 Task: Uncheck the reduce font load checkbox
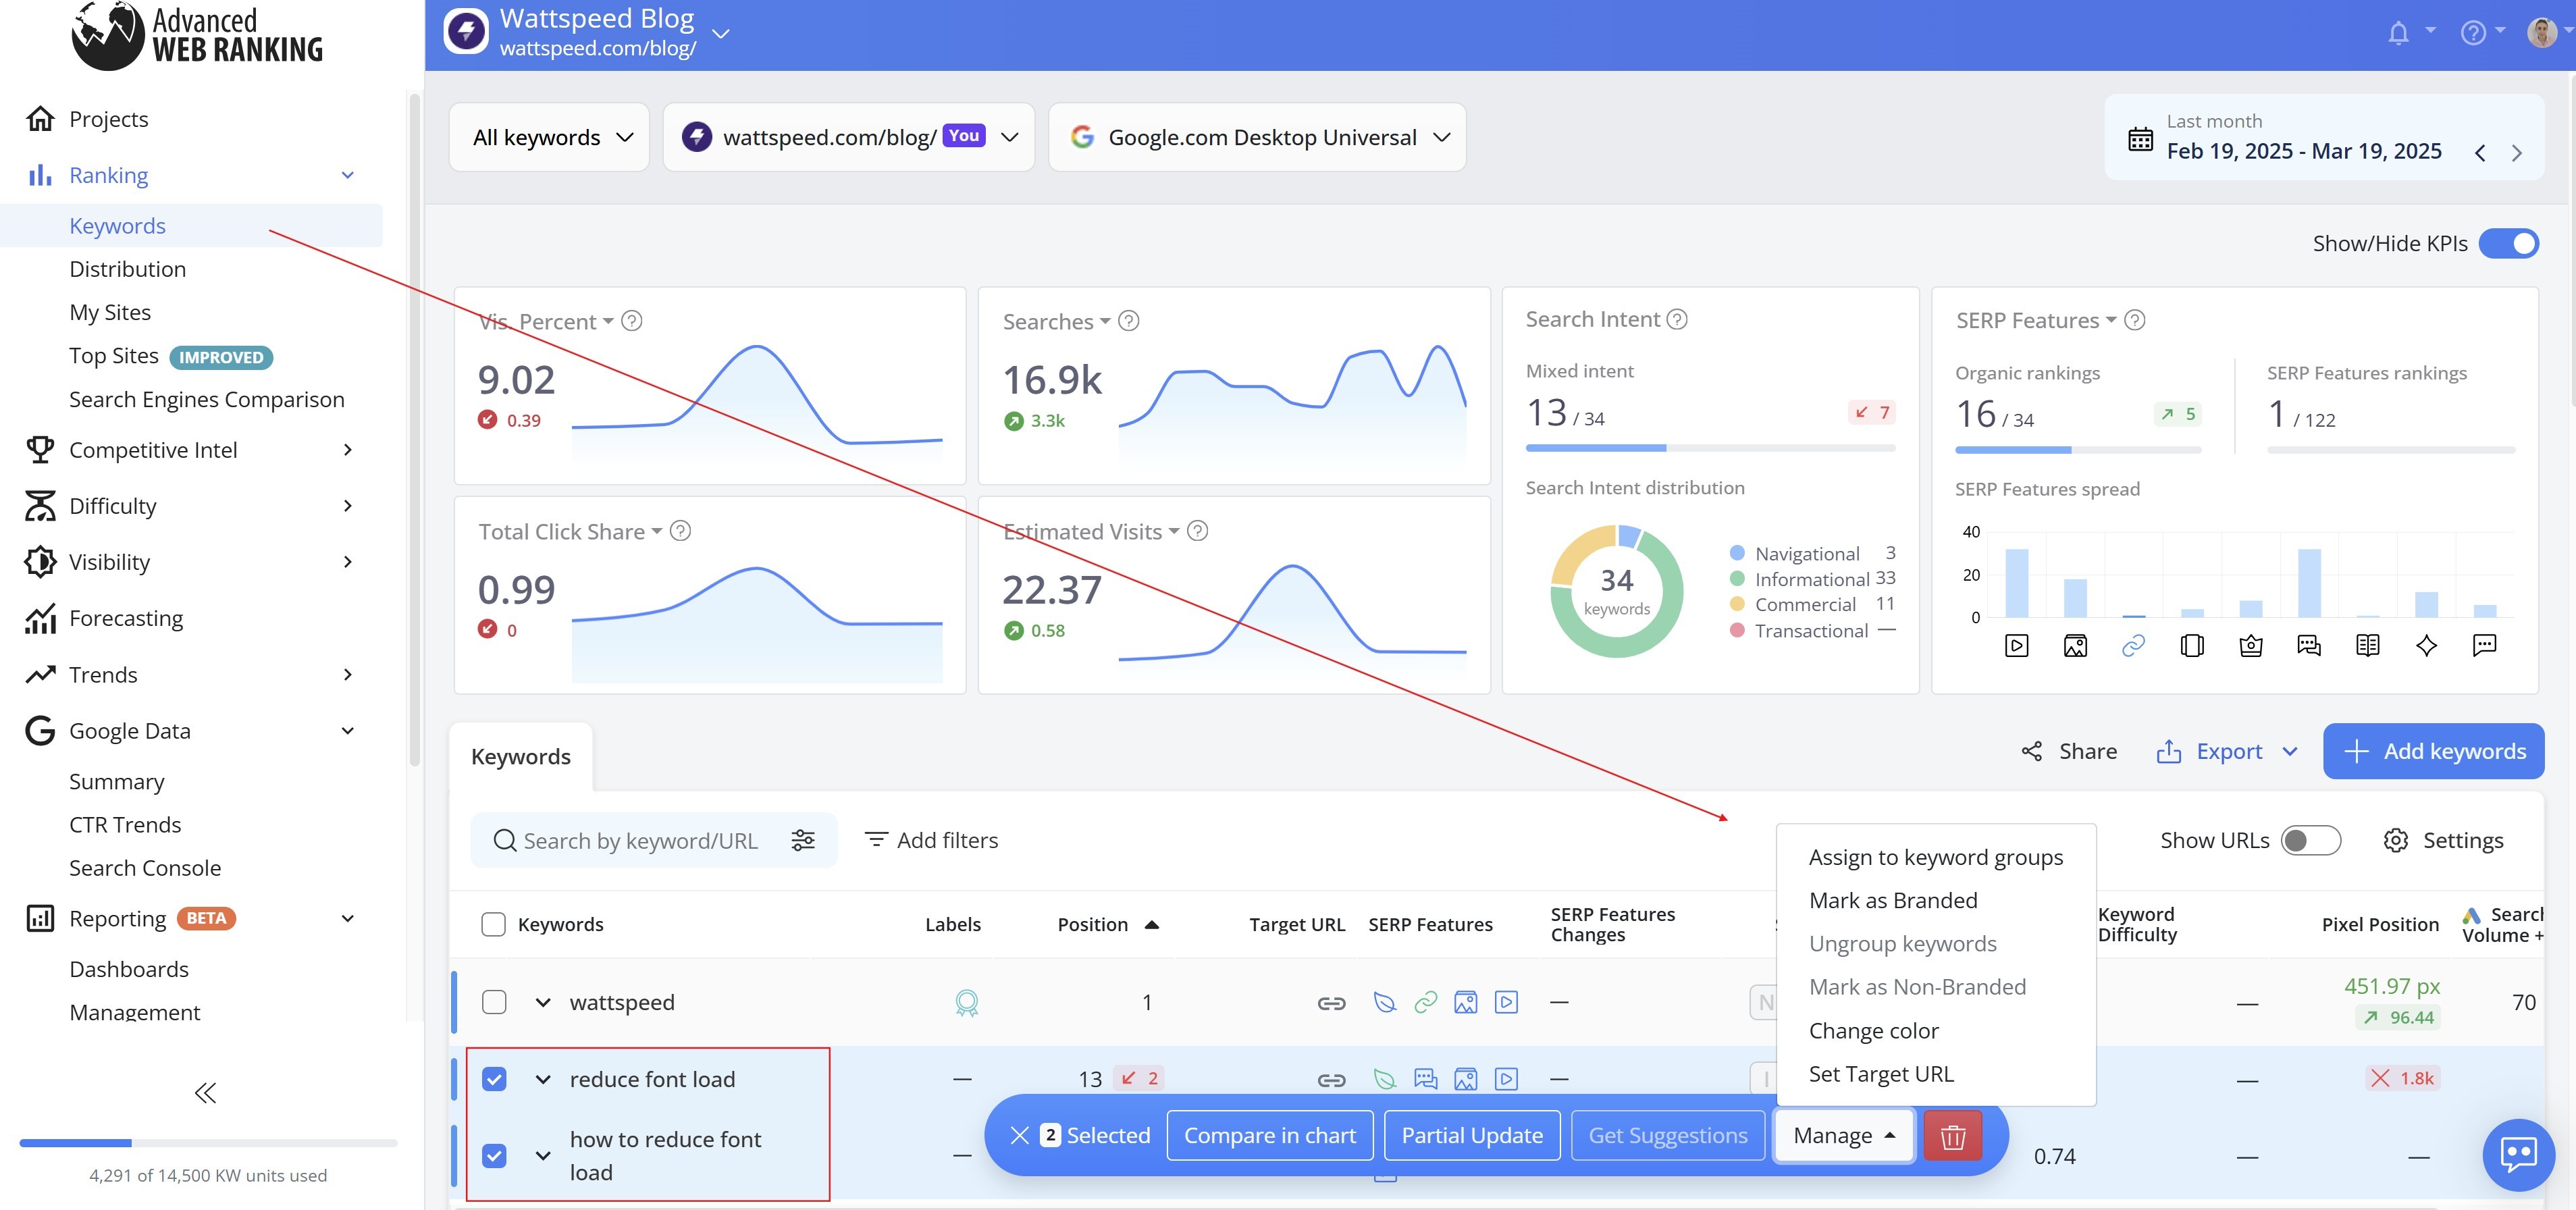(494, 1079)
